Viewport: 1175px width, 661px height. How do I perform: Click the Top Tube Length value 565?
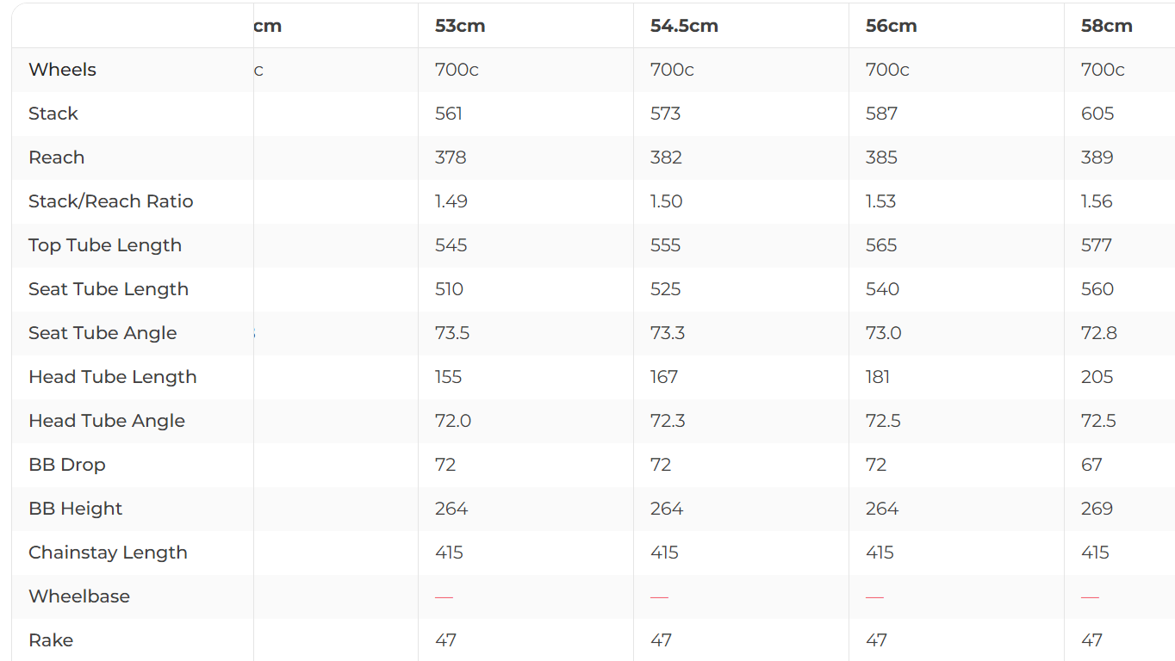(x=881, y=245)
